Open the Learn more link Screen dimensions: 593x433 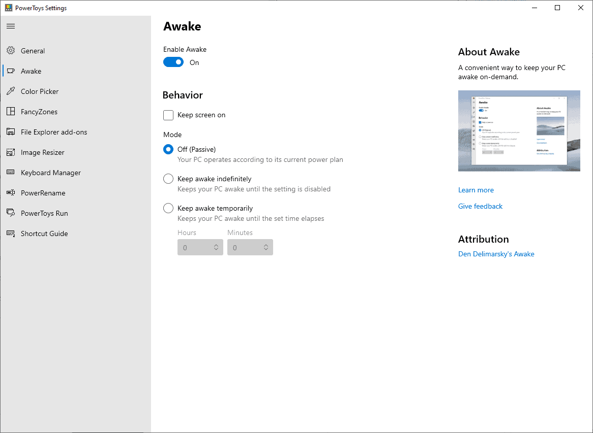pos(476,190)
